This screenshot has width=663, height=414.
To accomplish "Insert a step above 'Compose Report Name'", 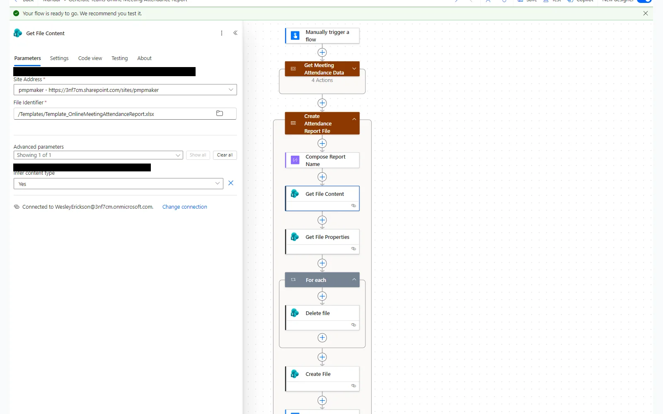I will point(322,143).
